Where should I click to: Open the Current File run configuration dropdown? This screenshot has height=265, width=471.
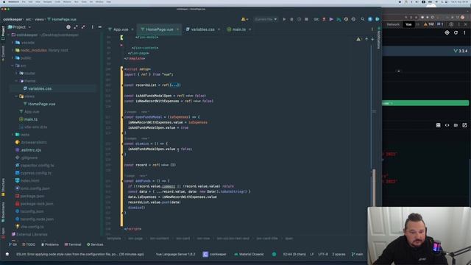266,19
